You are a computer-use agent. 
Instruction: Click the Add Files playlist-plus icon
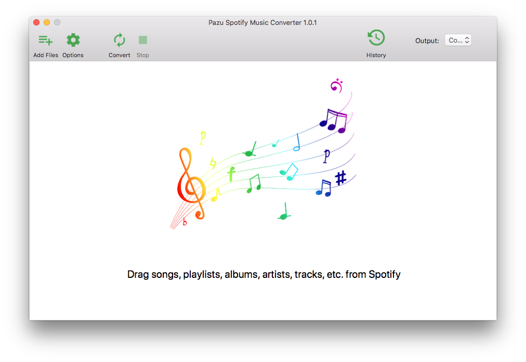tap(45, 41)
